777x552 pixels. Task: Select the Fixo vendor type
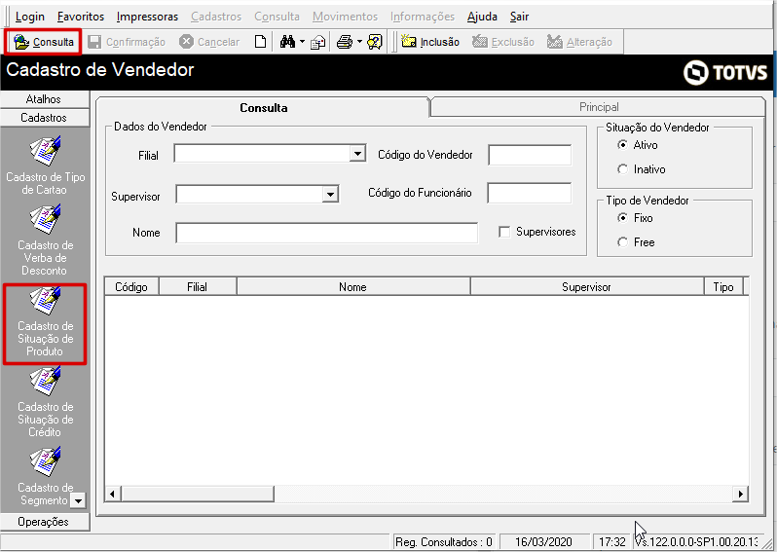(x=622, y=217)
